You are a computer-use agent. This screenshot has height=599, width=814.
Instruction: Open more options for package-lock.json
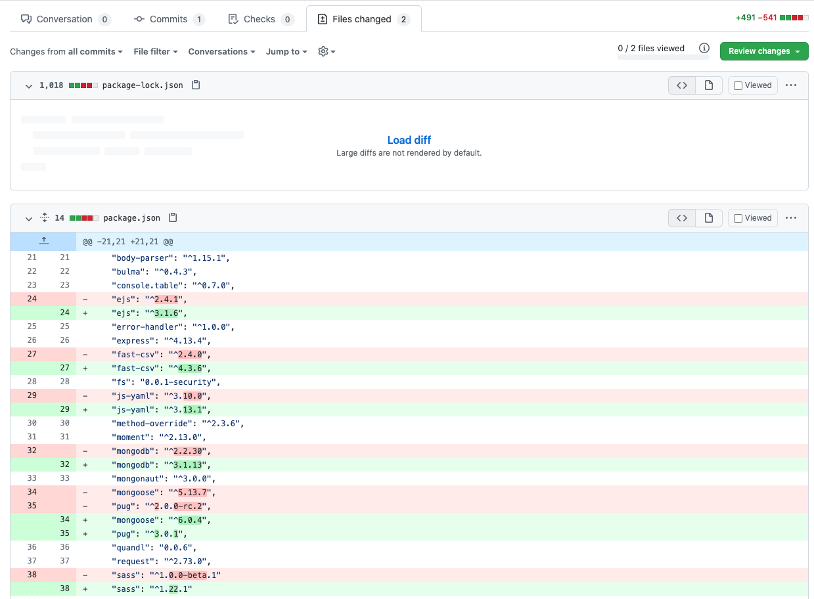click(791, 85)
